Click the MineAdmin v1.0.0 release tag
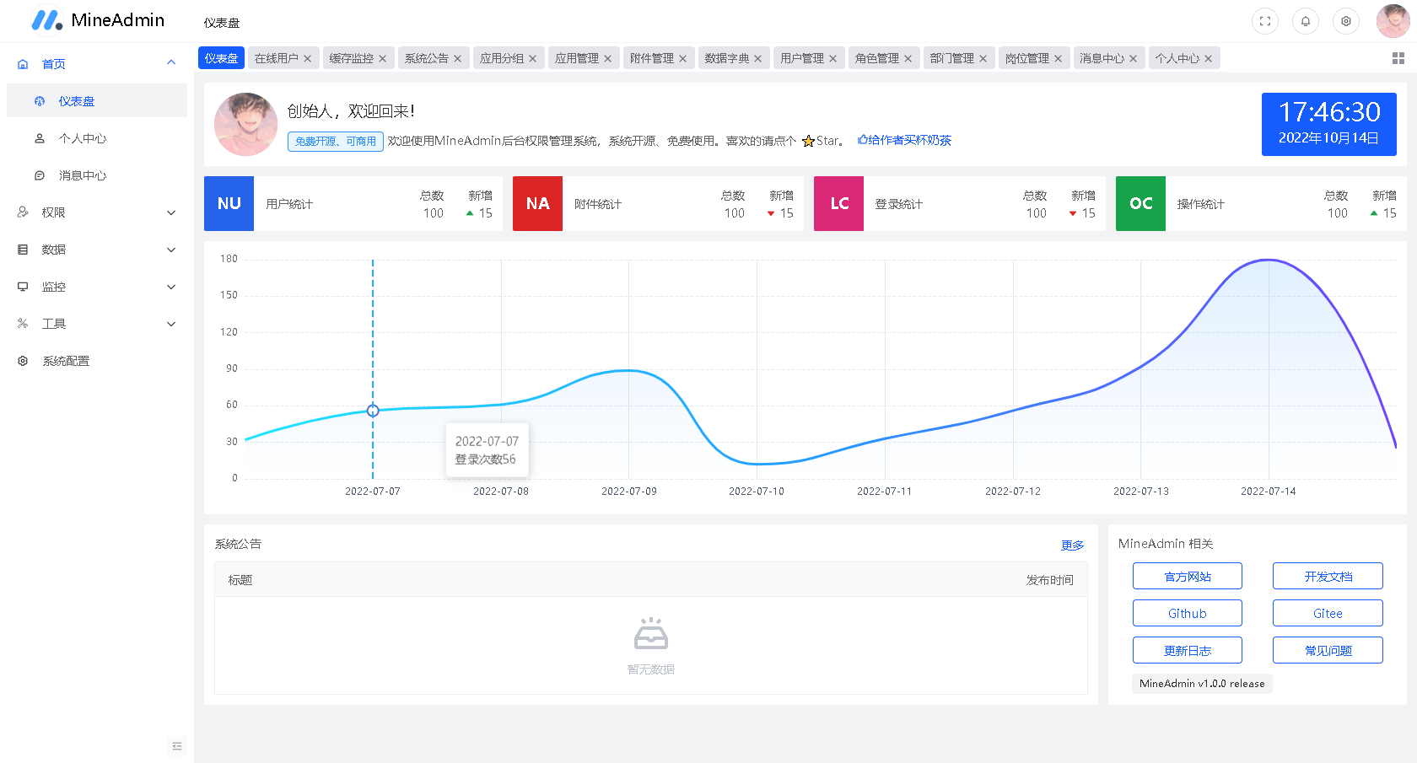The width and height of the screenshot is (1417, 763). pos(1202,684)
